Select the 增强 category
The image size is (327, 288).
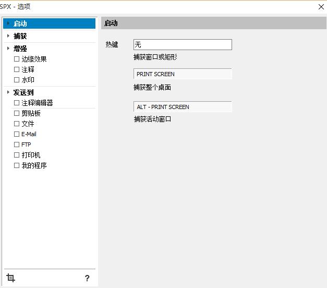pos(20,49)
